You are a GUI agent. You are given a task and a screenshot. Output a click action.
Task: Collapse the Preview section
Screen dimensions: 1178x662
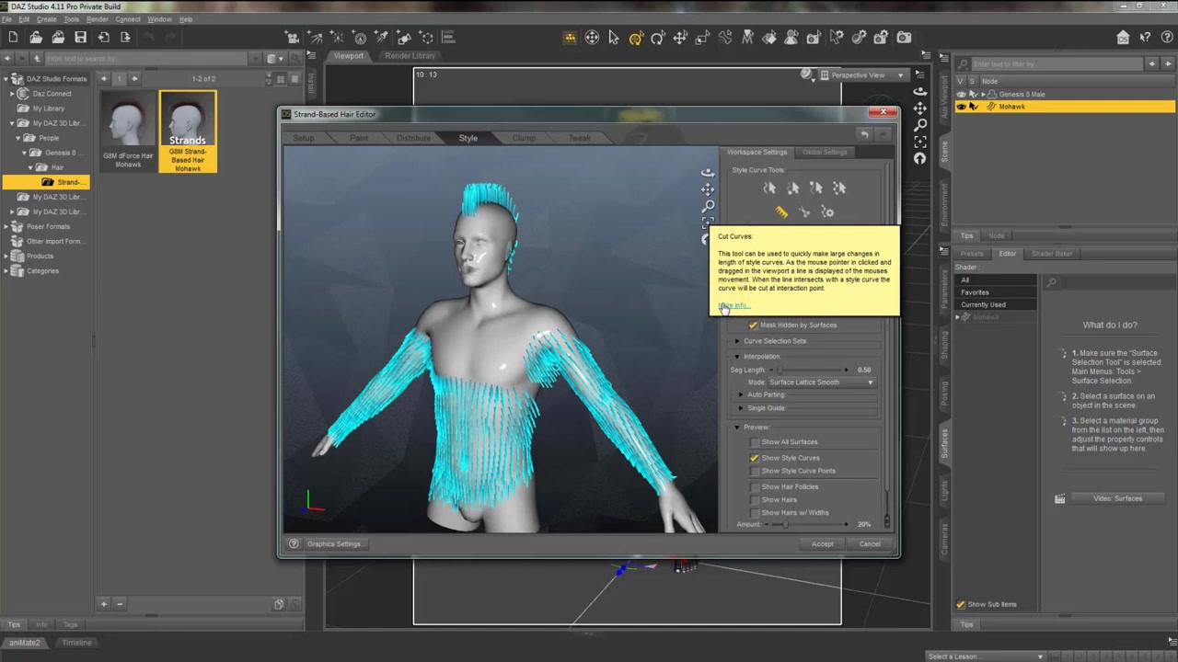coord(737,428)
